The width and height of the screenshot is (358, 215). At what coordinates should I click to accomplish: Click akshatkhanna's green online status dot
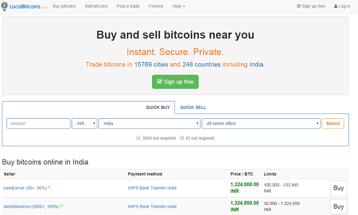(x=62, y=205)
